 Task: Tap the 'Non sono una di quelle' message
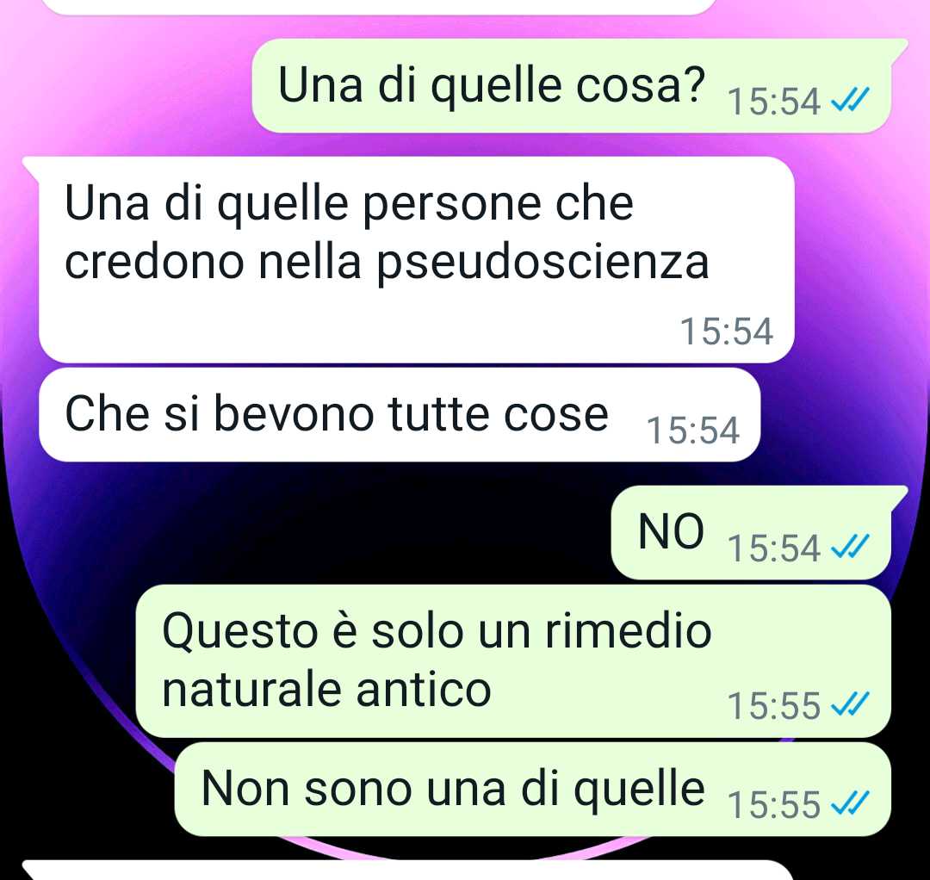pos(533,790)
